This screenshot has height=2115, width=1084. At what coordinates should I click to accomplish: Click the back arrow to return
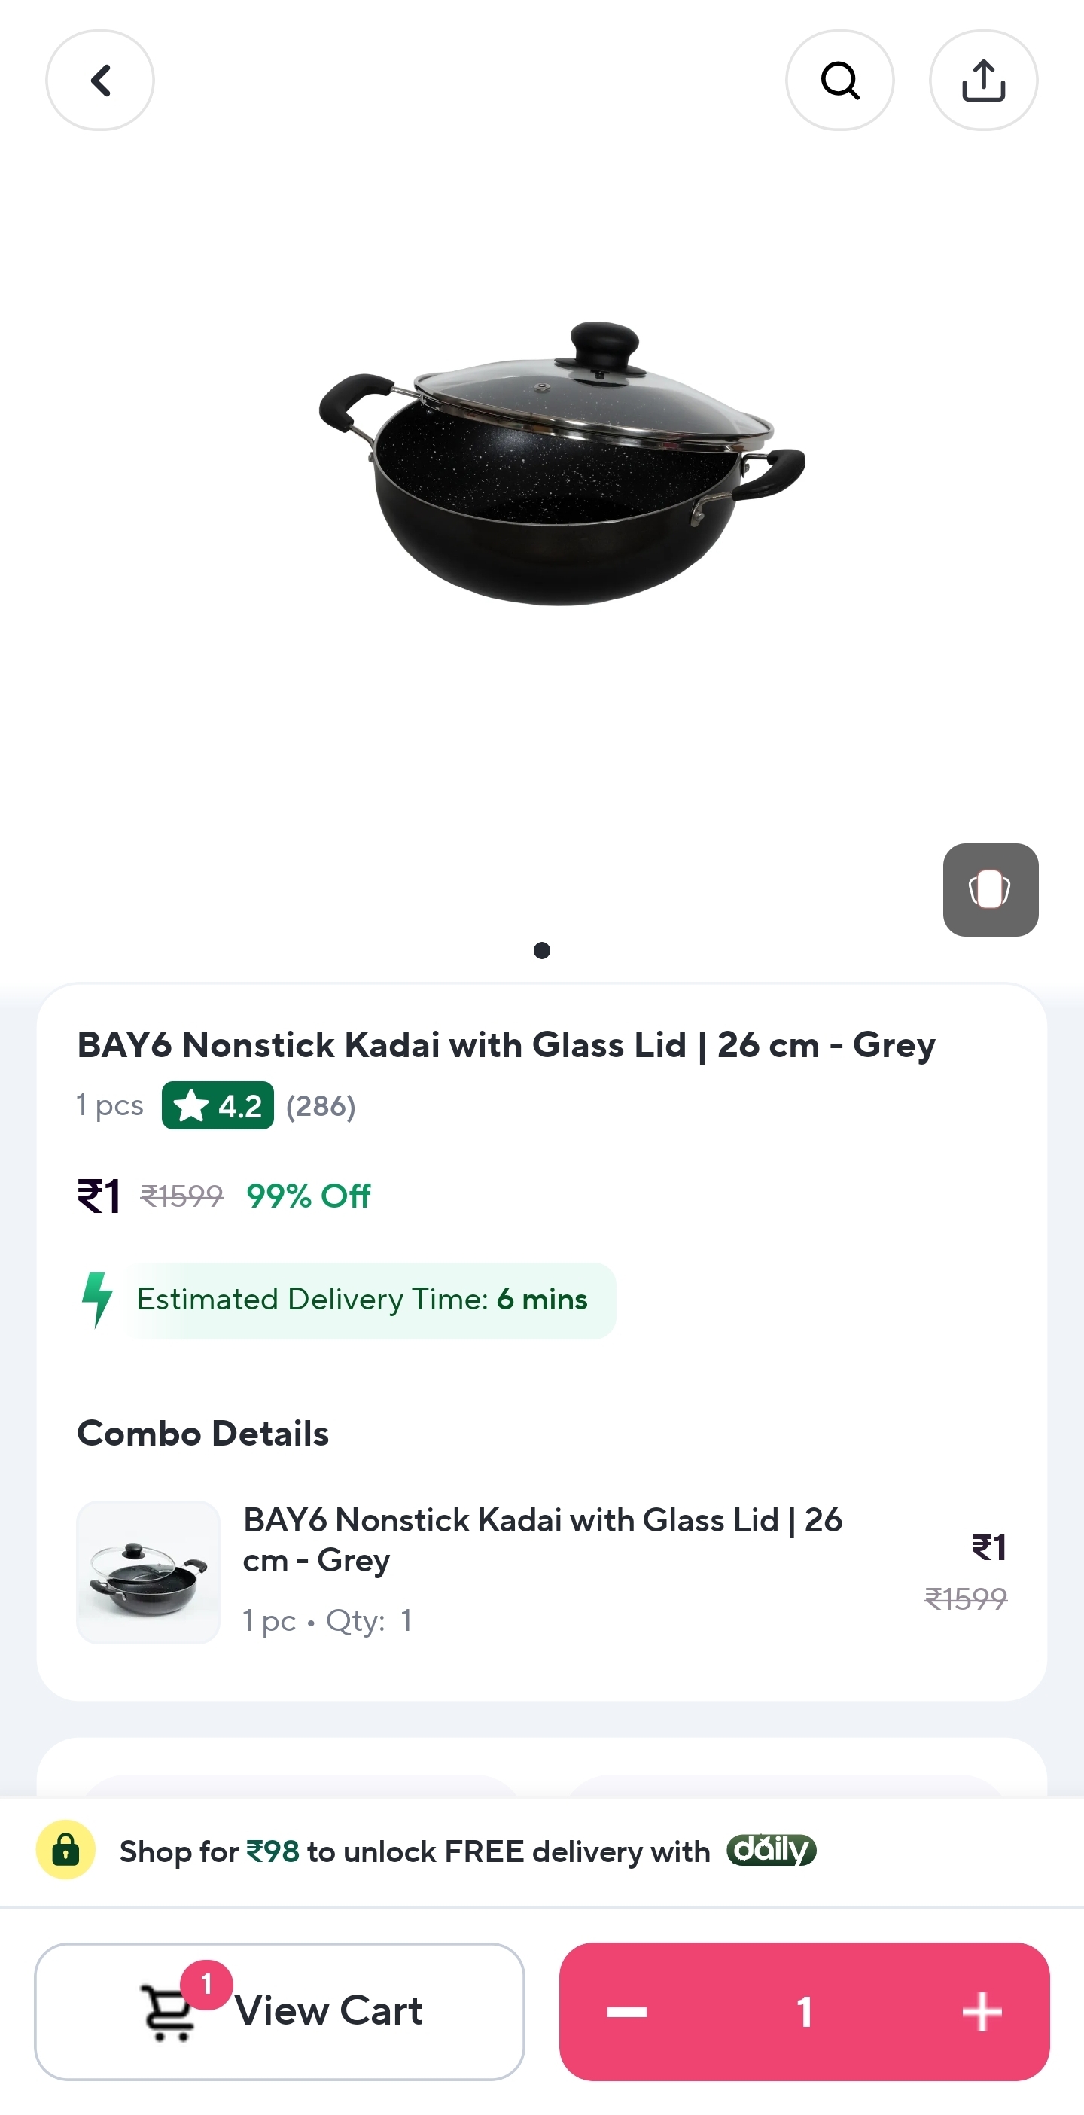point(100,80)
